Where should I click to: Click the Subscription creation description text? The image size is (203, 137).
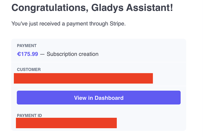(72, 54)
